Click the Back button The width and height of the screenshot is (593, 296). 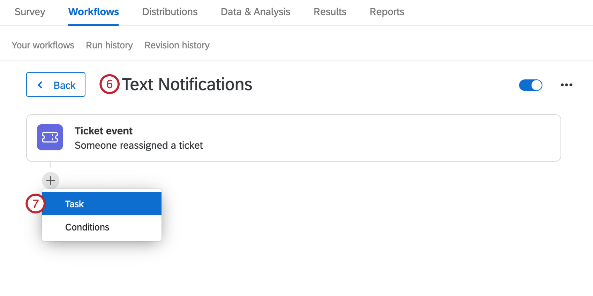[55, 85]
